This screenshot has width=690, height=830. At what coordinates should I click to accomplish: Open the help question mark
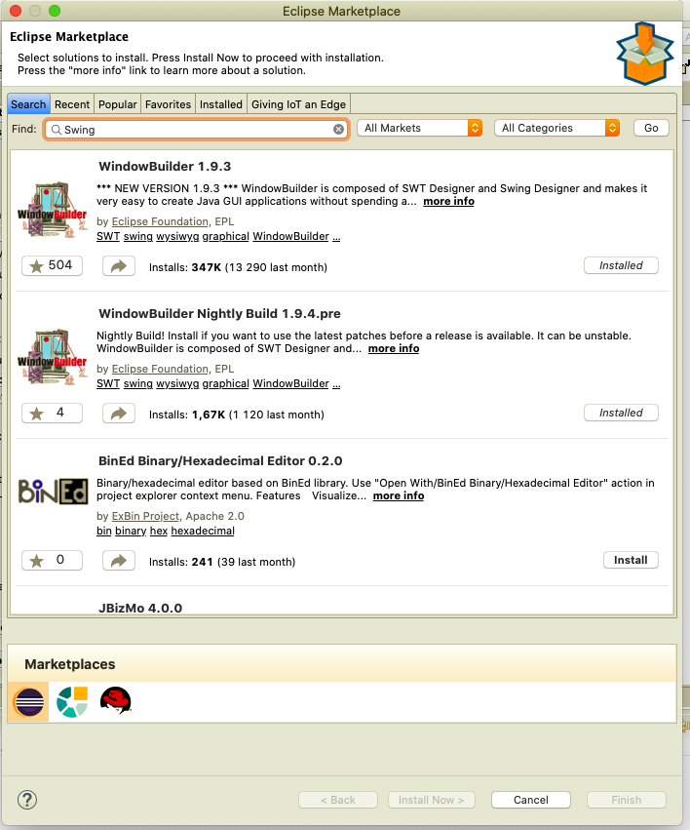coord(27,800)
